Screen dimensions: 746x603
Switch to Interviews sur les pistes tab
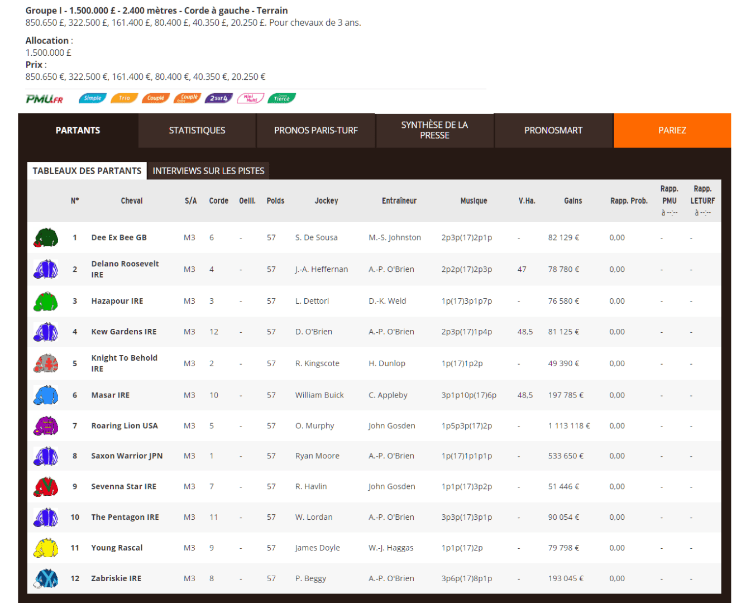pyautogui.click(x=208, y=171)
